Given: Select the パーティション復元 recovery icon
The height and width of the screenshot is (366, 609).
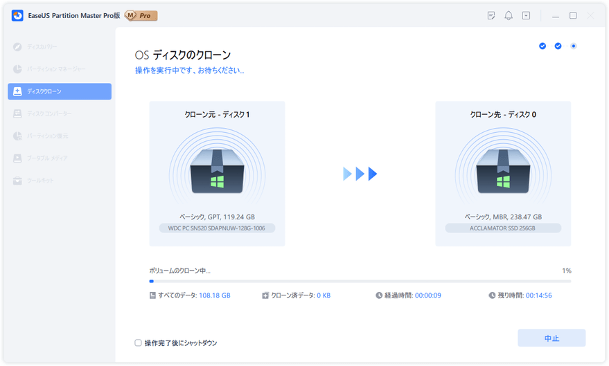Looking at the screenshot, I should click(x=18, y=136).
